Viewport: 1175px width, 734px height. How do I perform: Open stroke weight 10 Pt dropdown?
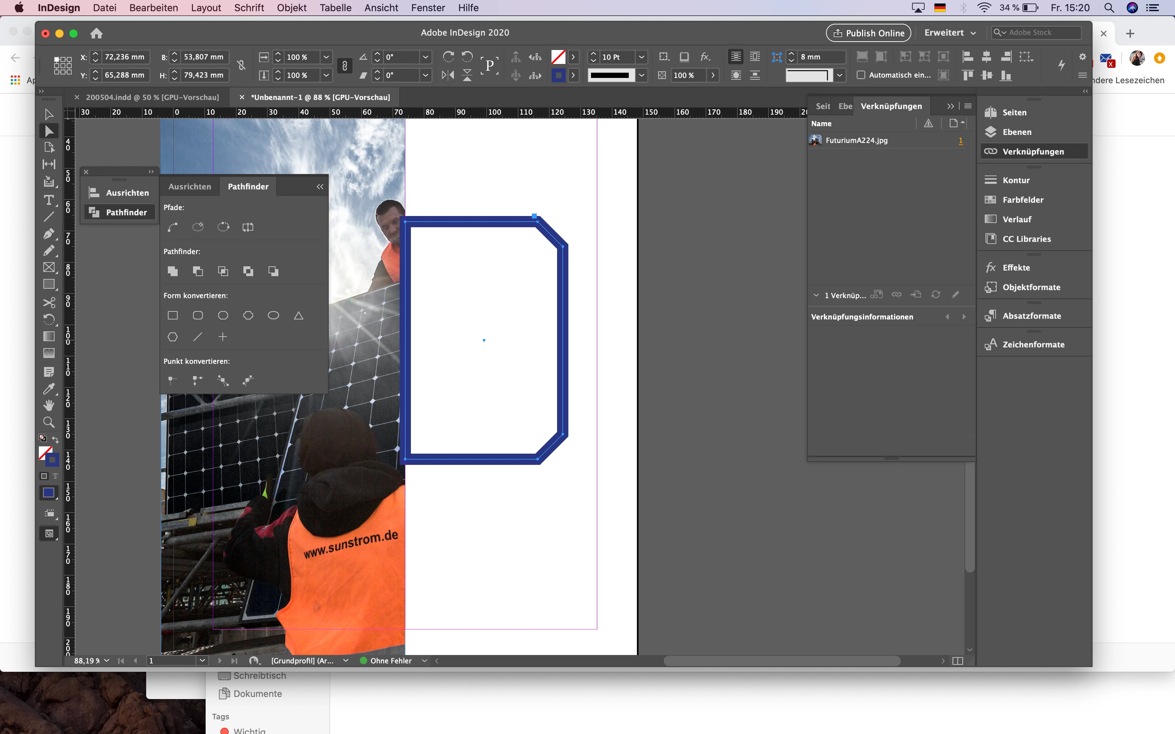[641, 57]
